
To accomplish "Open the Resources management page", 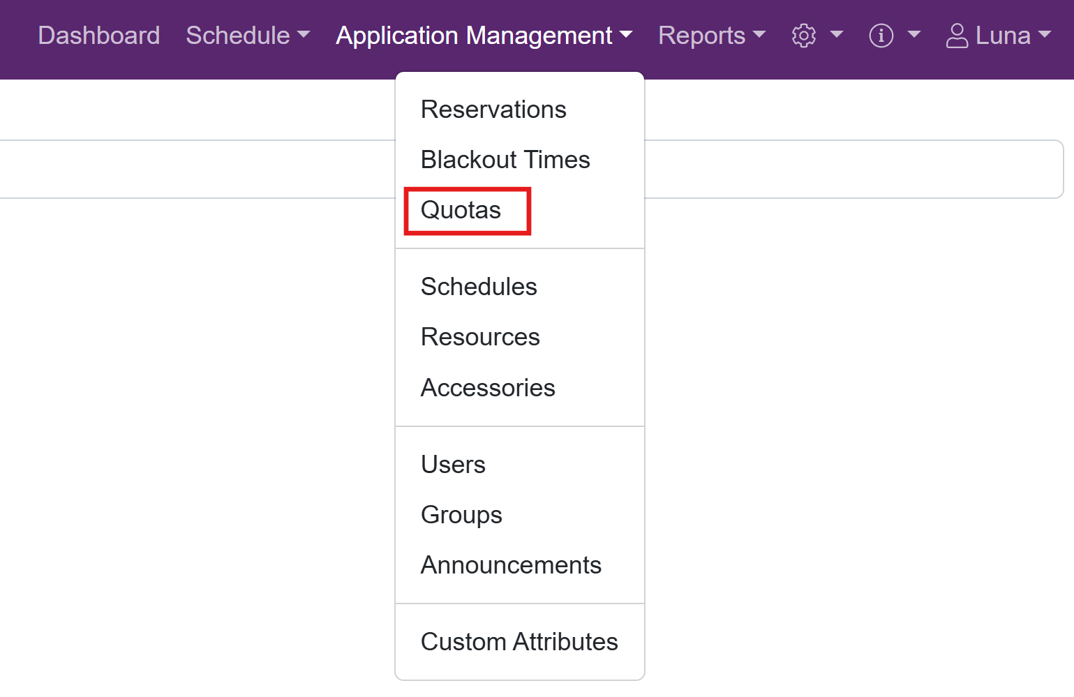I will 480,337.
